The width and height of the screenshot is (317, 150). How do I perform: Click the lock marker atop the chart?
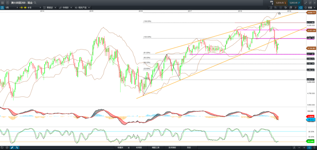point(279,13)
